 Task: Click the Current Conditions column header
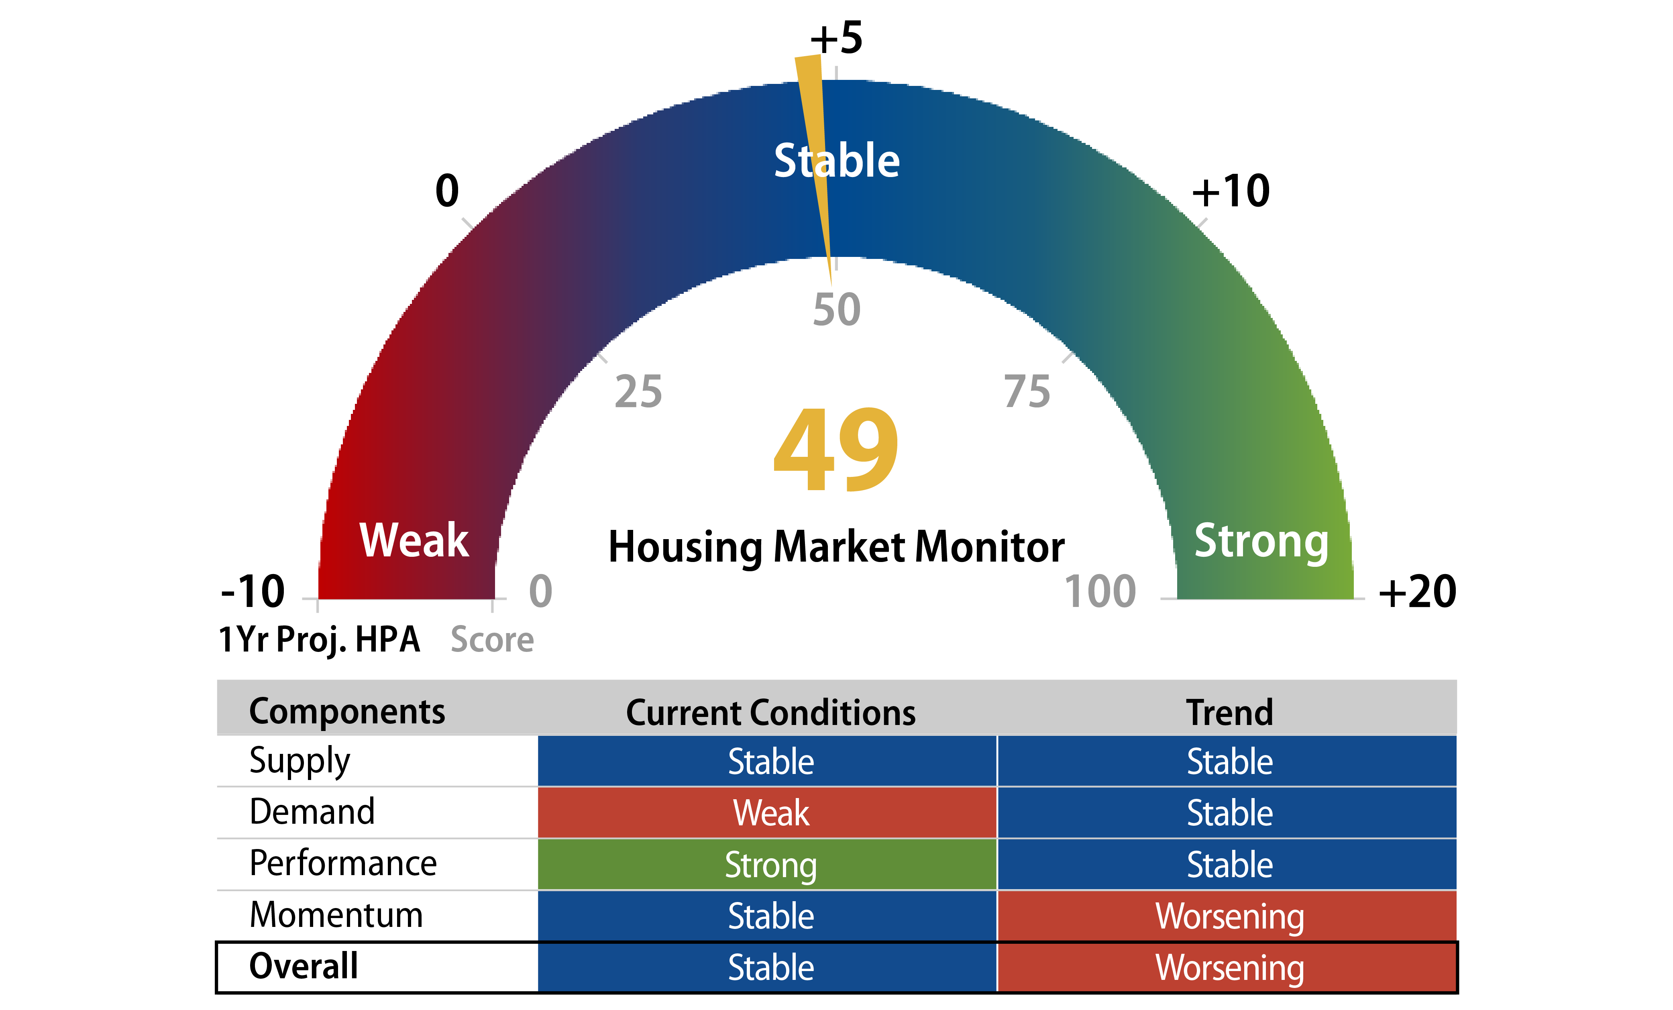click(770, 713)
